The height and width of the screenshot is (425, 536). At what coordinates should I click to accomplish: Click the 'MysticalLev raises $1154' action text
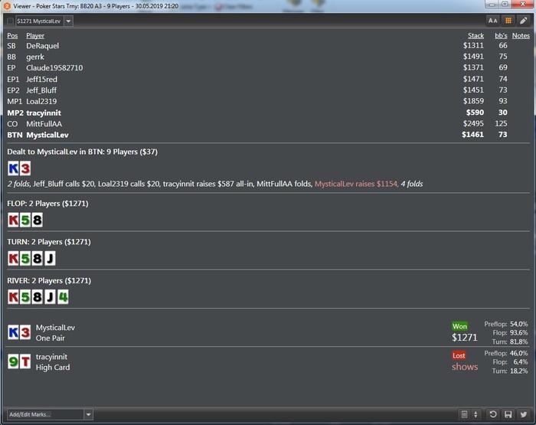pyautogui.click(x=356, y=184)
